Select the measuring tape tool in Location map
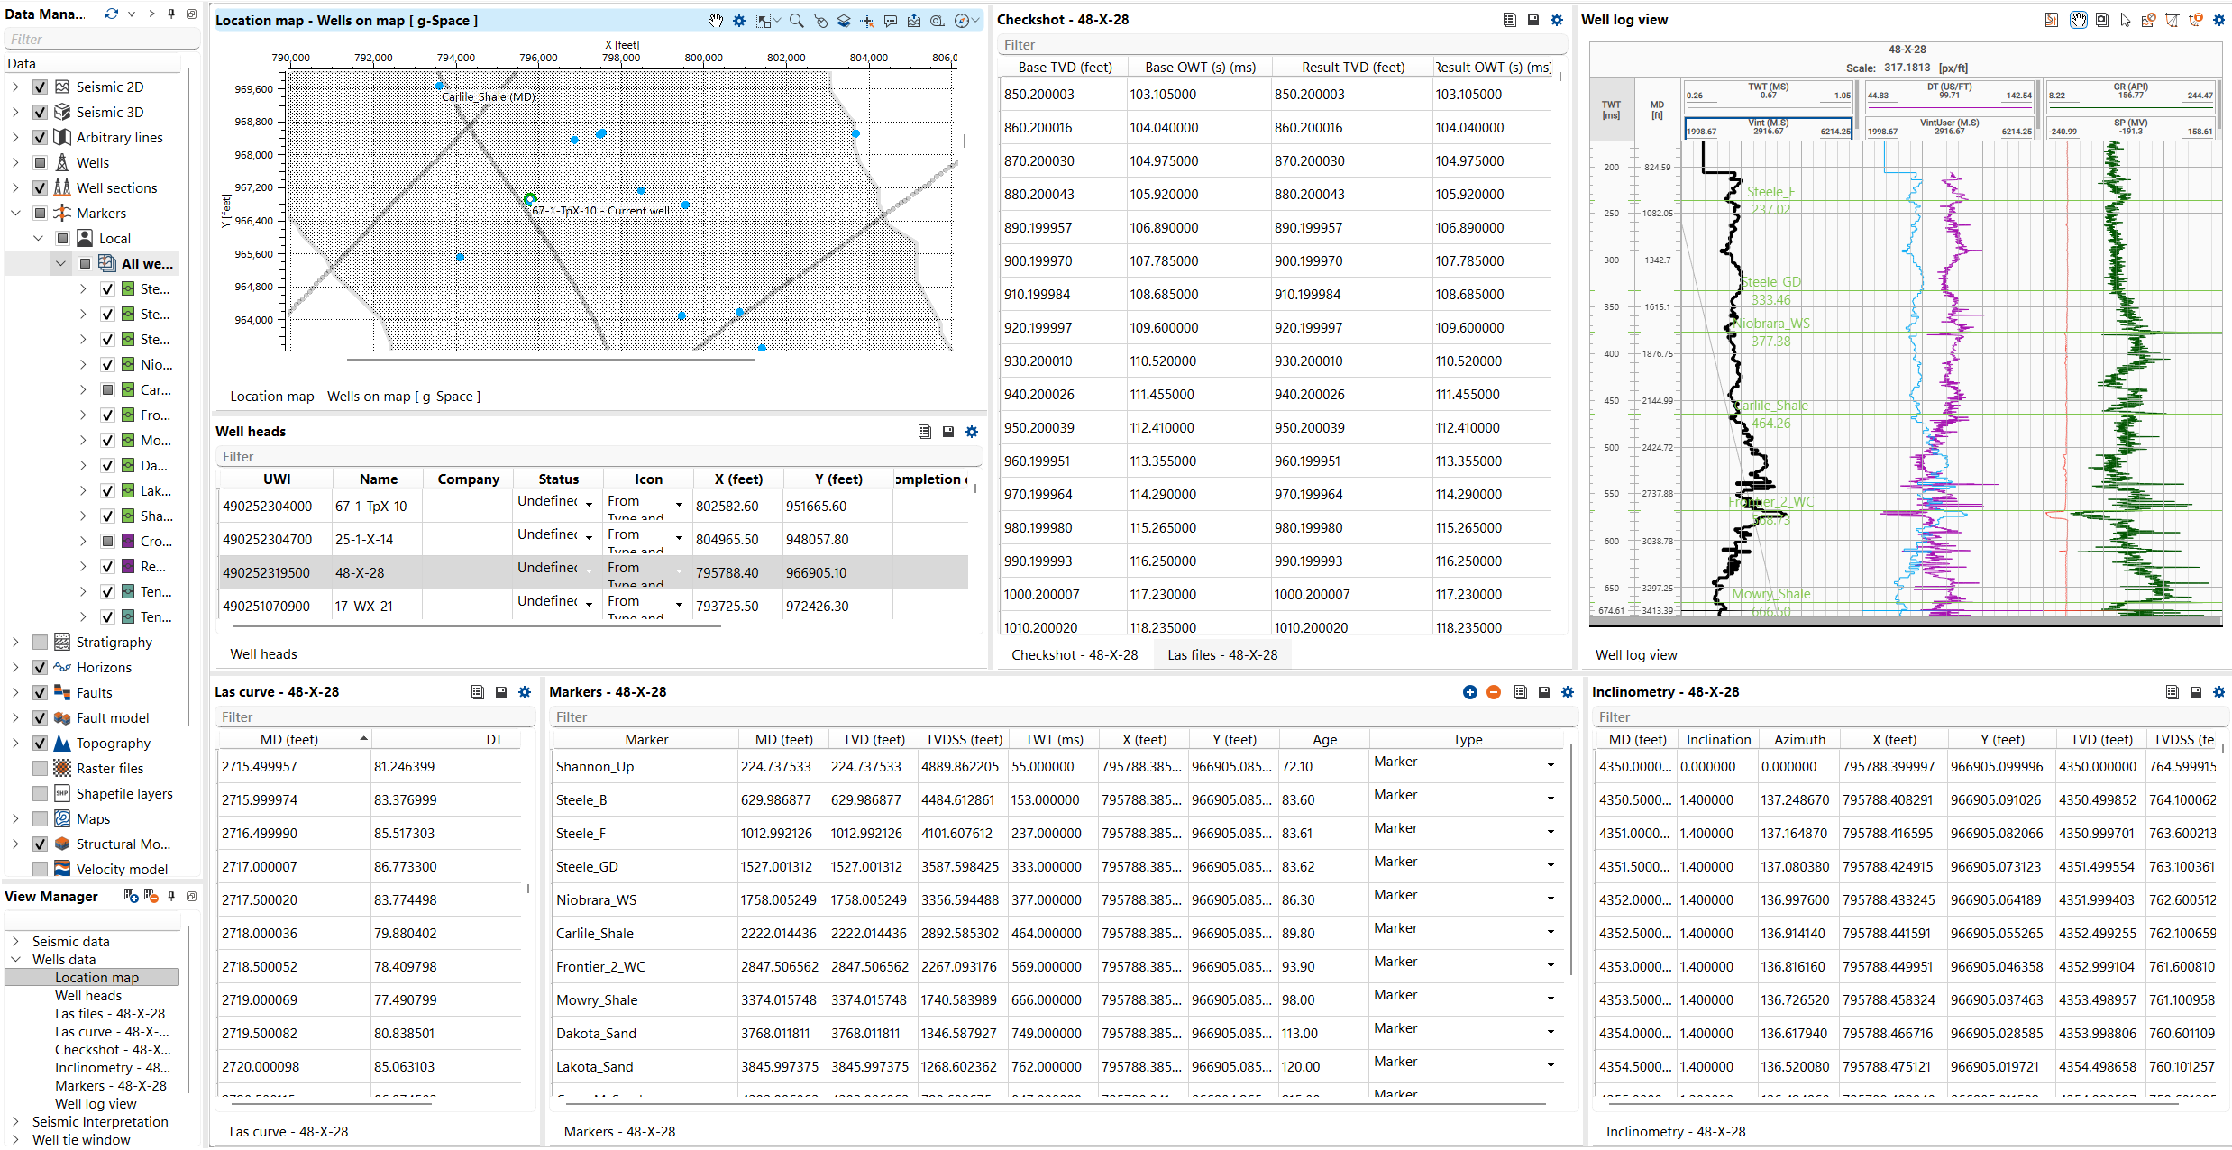The height and width of the screenshot is (1150, 2232). [x=938, y=20]
